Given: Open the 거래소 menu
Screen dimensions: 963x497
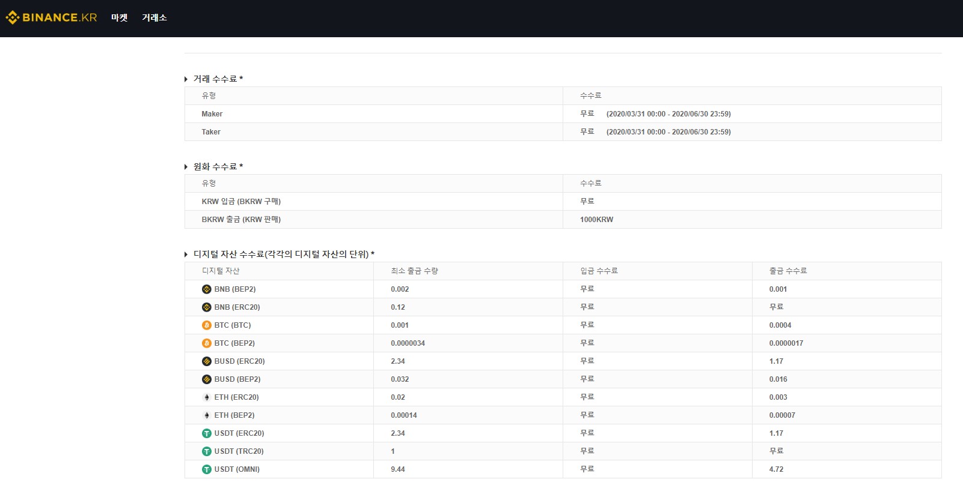Looking at the screenshot, I should 154,18.
